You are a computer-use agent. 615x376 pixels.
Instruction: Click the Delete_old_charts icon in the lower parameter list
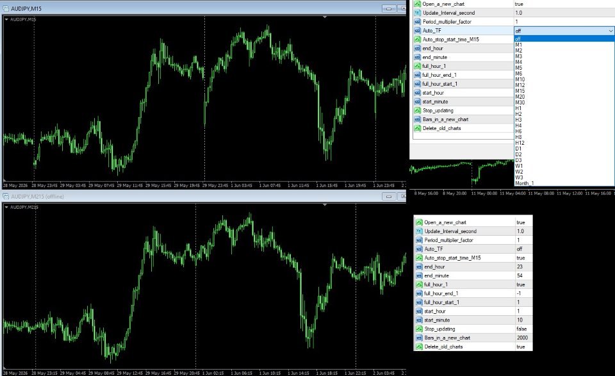point(419,347)
